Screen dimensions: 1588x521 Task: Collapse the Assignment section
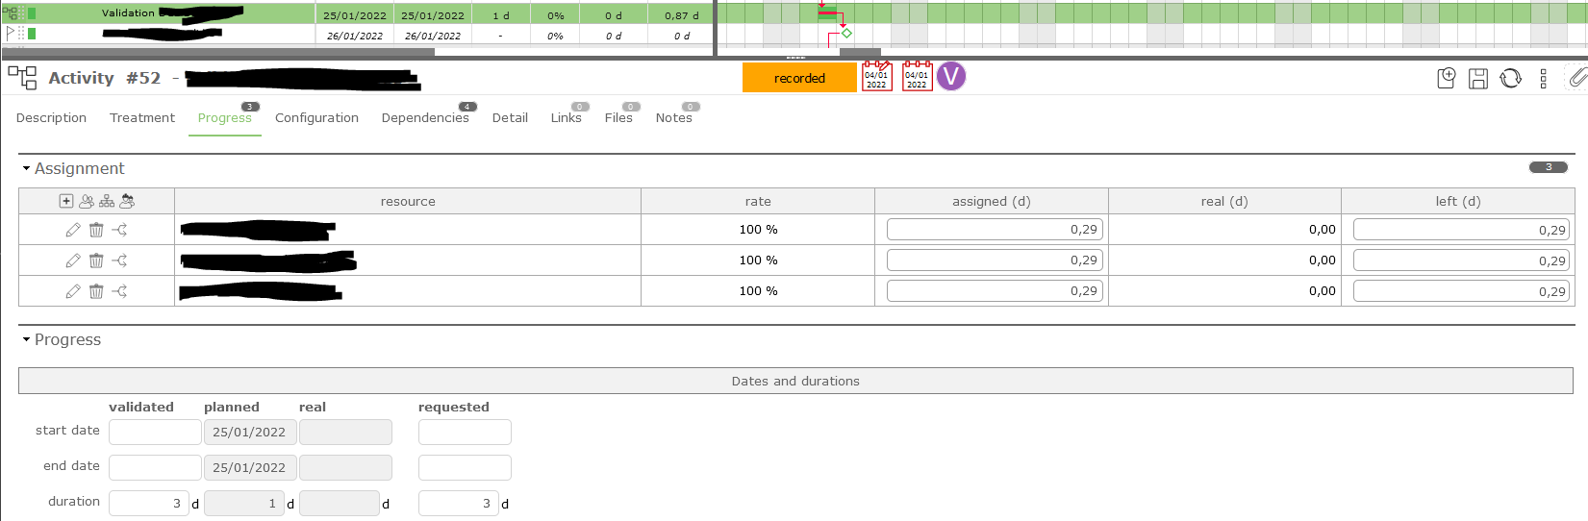[x=26, y=168]
